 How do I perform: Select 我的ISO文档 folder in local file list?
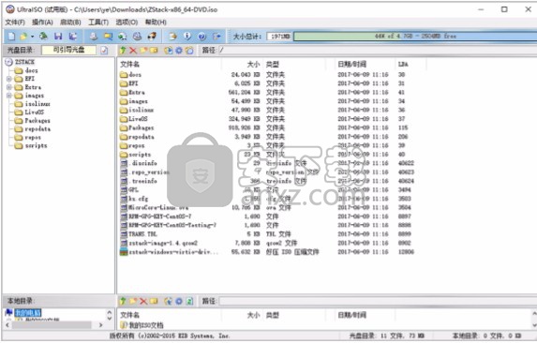[x=142, y=325]
